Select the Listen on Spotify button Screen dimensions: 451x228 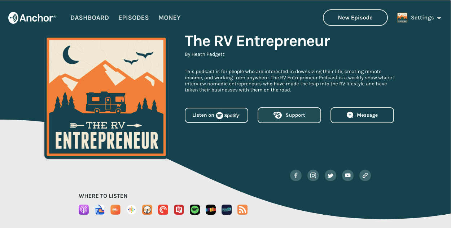tap(216, 115)
